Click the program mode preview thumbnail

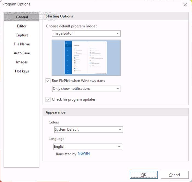(x=86, y=58)
